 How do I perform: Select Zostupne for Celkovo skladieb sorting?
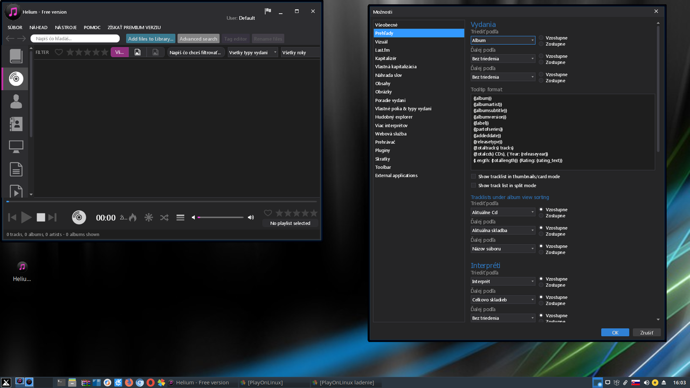tap(541, 303)
